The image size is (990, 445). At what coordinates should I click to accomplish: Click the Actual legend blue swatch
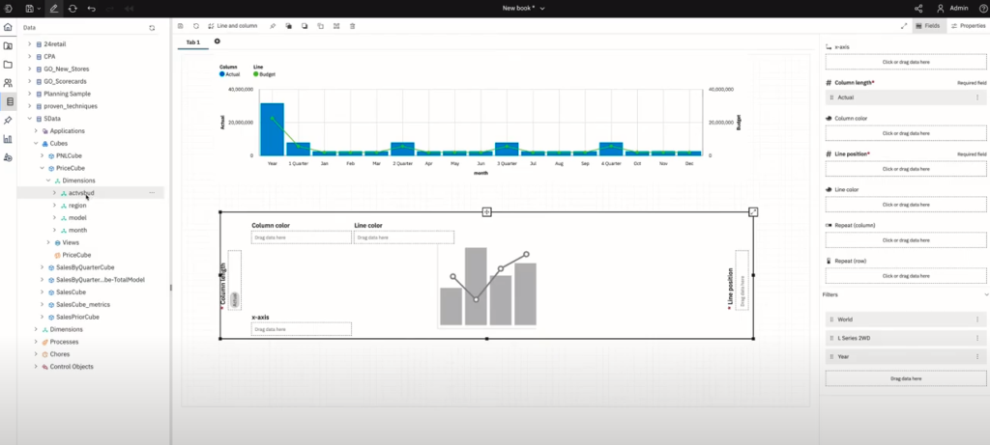[222, 74]
